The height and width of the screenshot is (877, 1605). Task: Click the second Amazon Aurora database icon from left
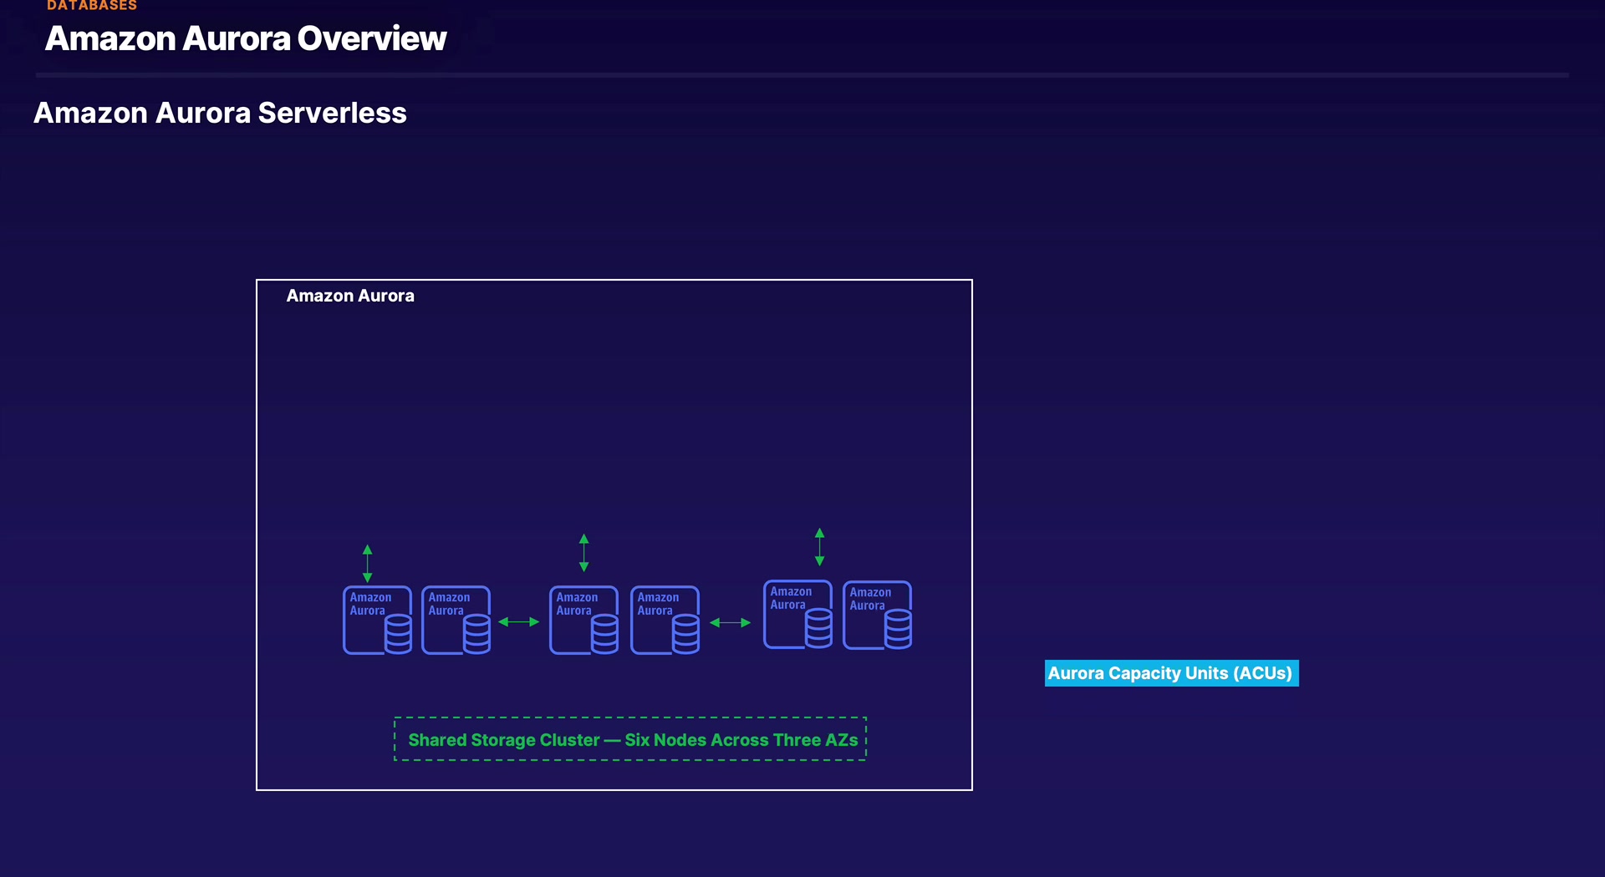(456, 620)
